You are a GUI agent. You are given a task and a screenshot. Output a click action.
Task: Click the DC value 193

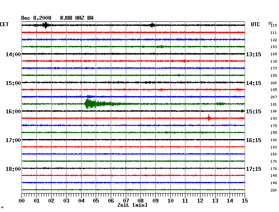[274, 118]
